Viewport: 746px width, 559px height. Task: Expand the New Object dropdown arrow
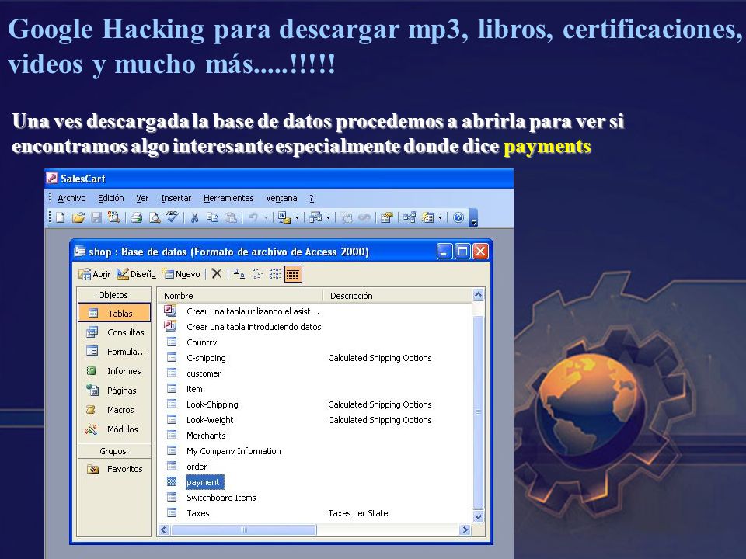pos(440,217)
